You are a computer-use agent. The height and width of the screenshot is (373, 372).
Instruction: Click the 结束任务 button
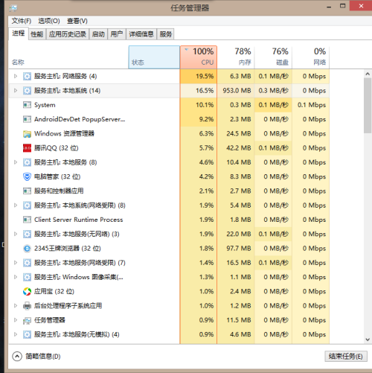[346, 357]
